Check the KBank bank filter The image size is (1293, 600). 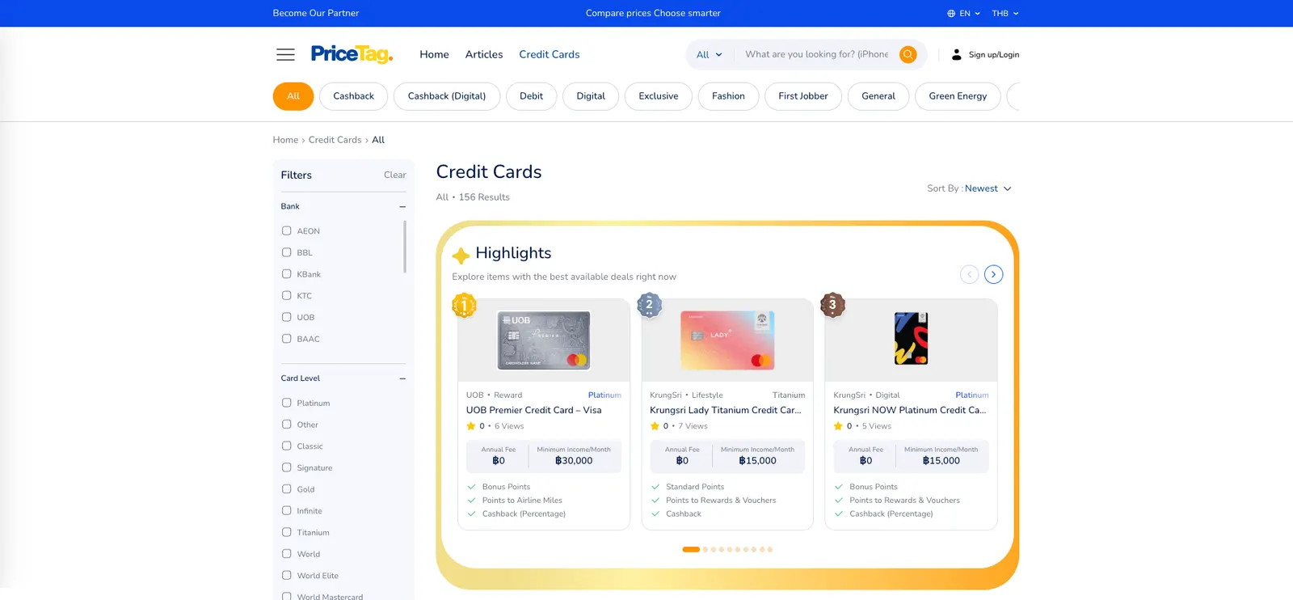point(286,274)
